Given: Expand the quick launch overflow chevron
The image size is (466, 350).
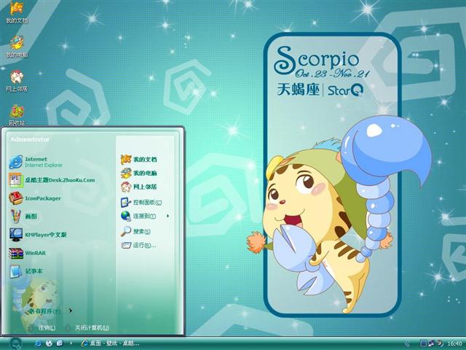Looking at the screenshot, I should point(71,343).
